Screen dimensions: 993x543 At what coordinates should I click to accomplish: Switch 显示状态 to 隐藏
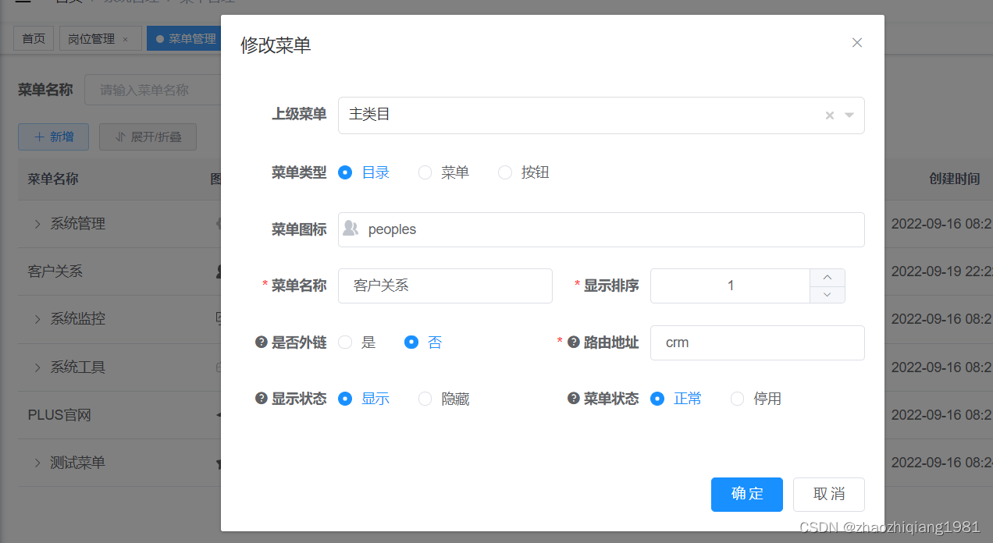coord(425,398)
